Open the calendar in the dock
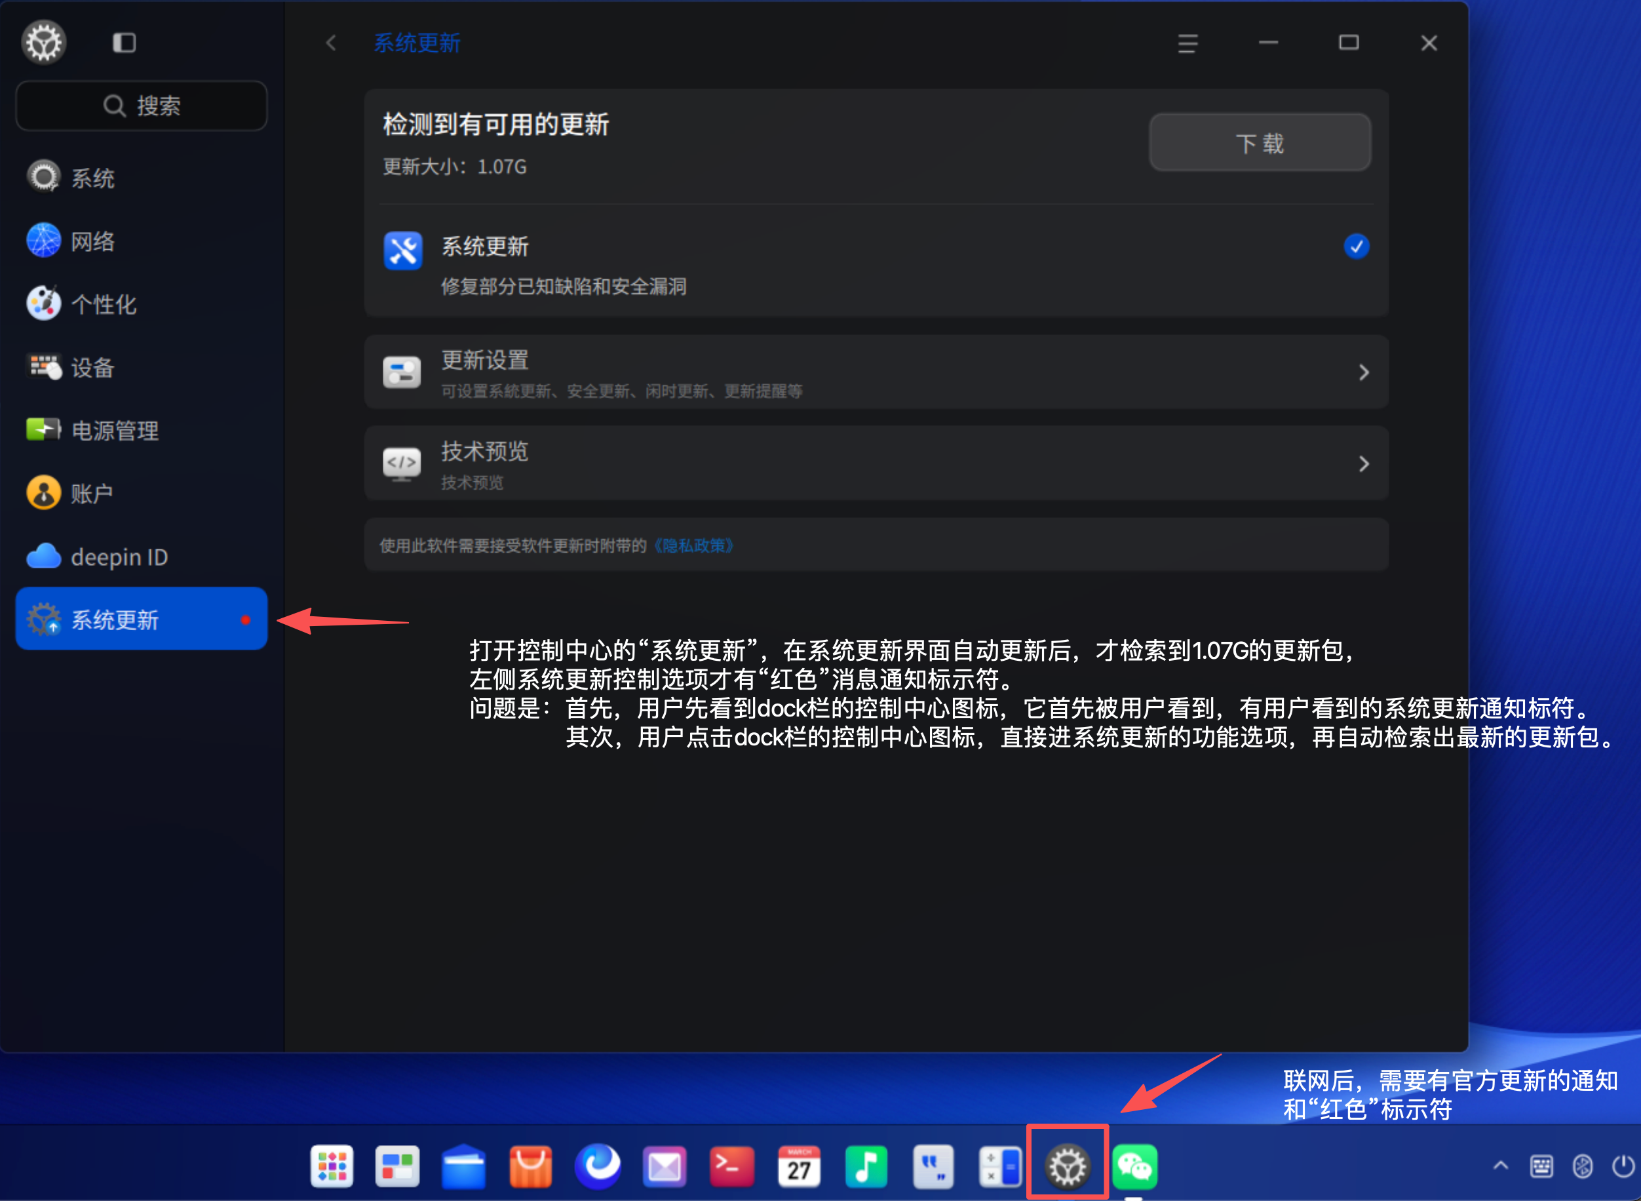The image size is (1641, 1201). pyautogui.click(x=799, y=1166)
